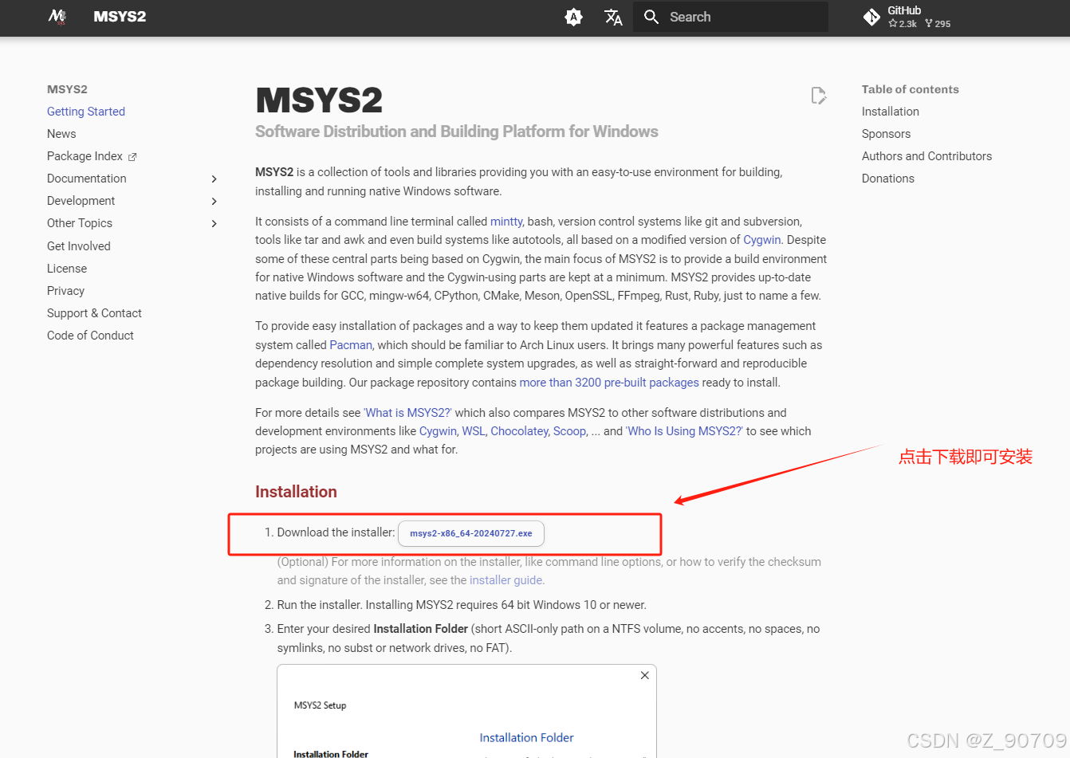Open the Pacman link
The height and width of the screenshot is (758, 1070).
coord(351,345)
